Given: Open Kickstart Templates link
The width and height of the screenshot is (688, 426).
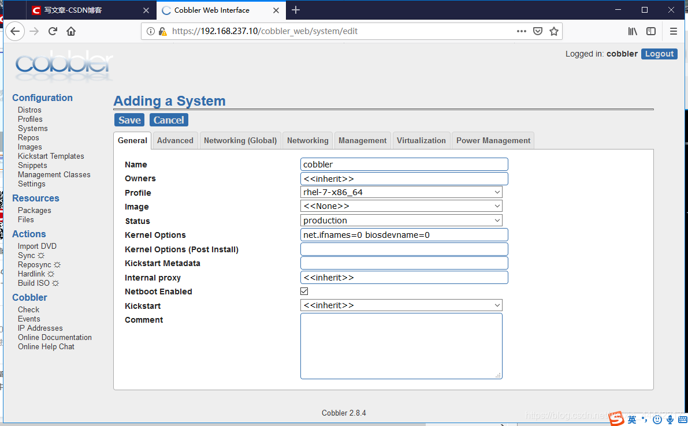Looking at the screenshot, I should pyautogui.click(x=51, y=156).
